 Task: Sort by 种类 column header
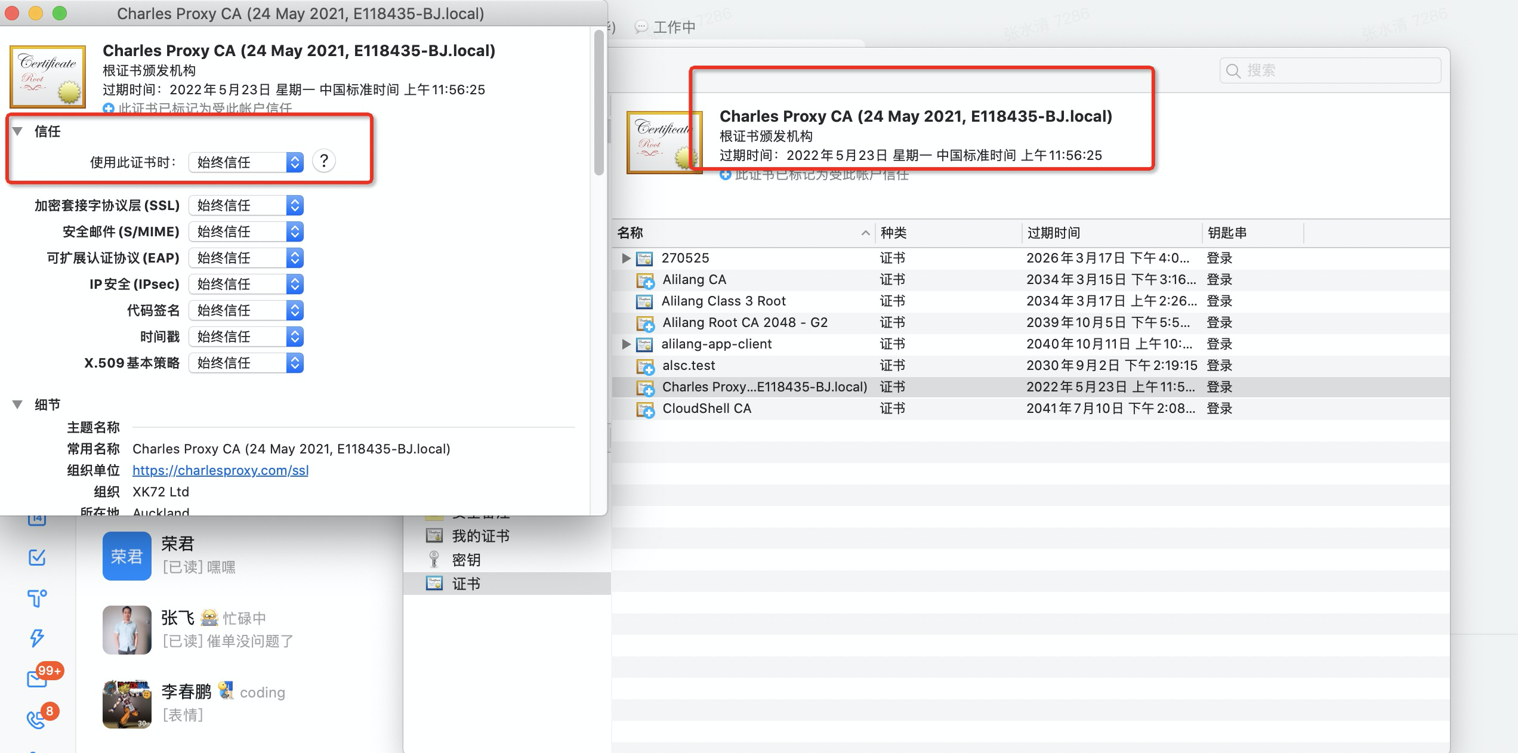[948, 233]
